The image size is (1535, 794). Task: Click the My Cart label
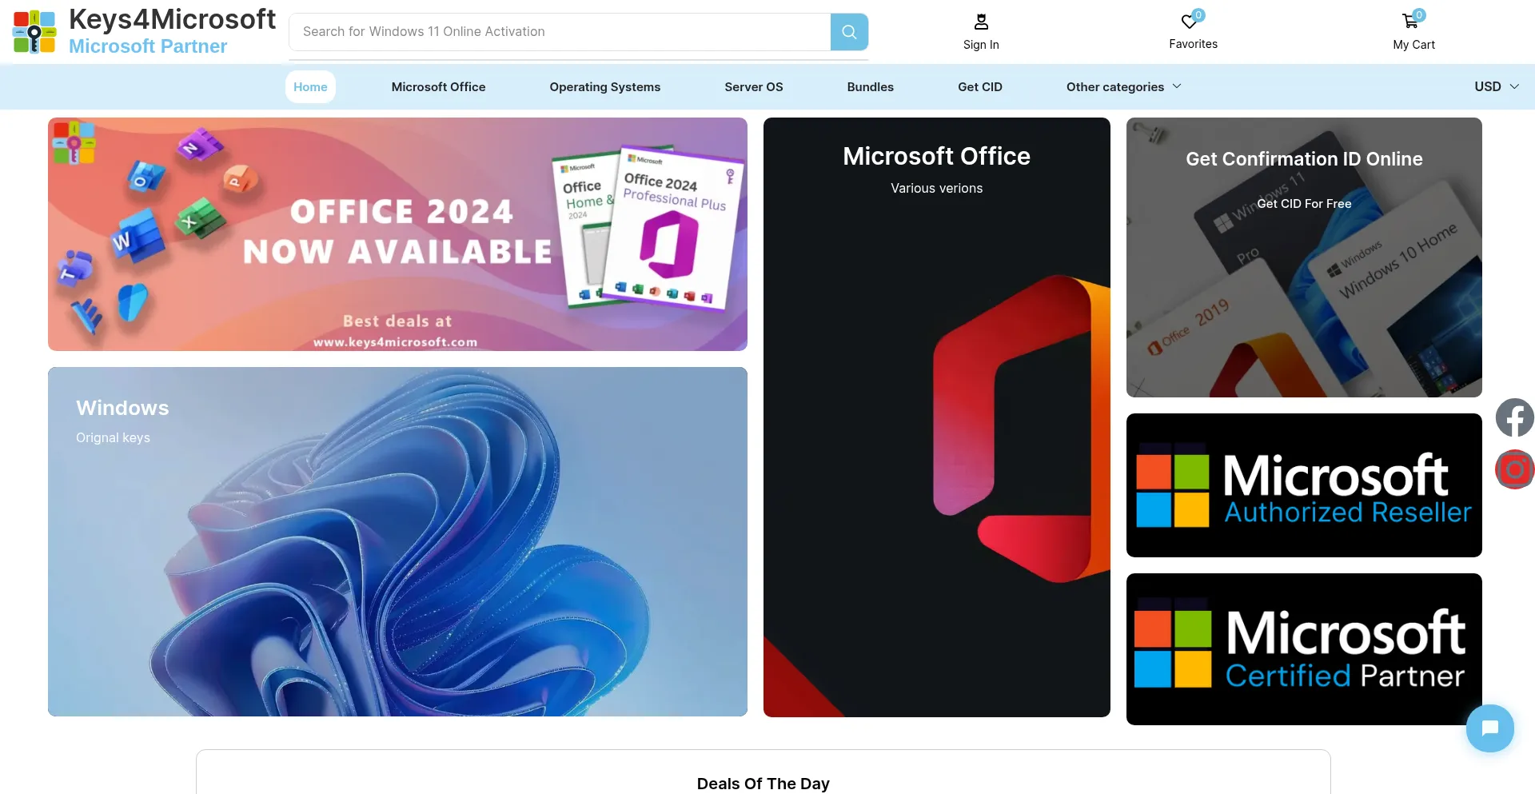pyautogui.click(x=1413, y=45)
